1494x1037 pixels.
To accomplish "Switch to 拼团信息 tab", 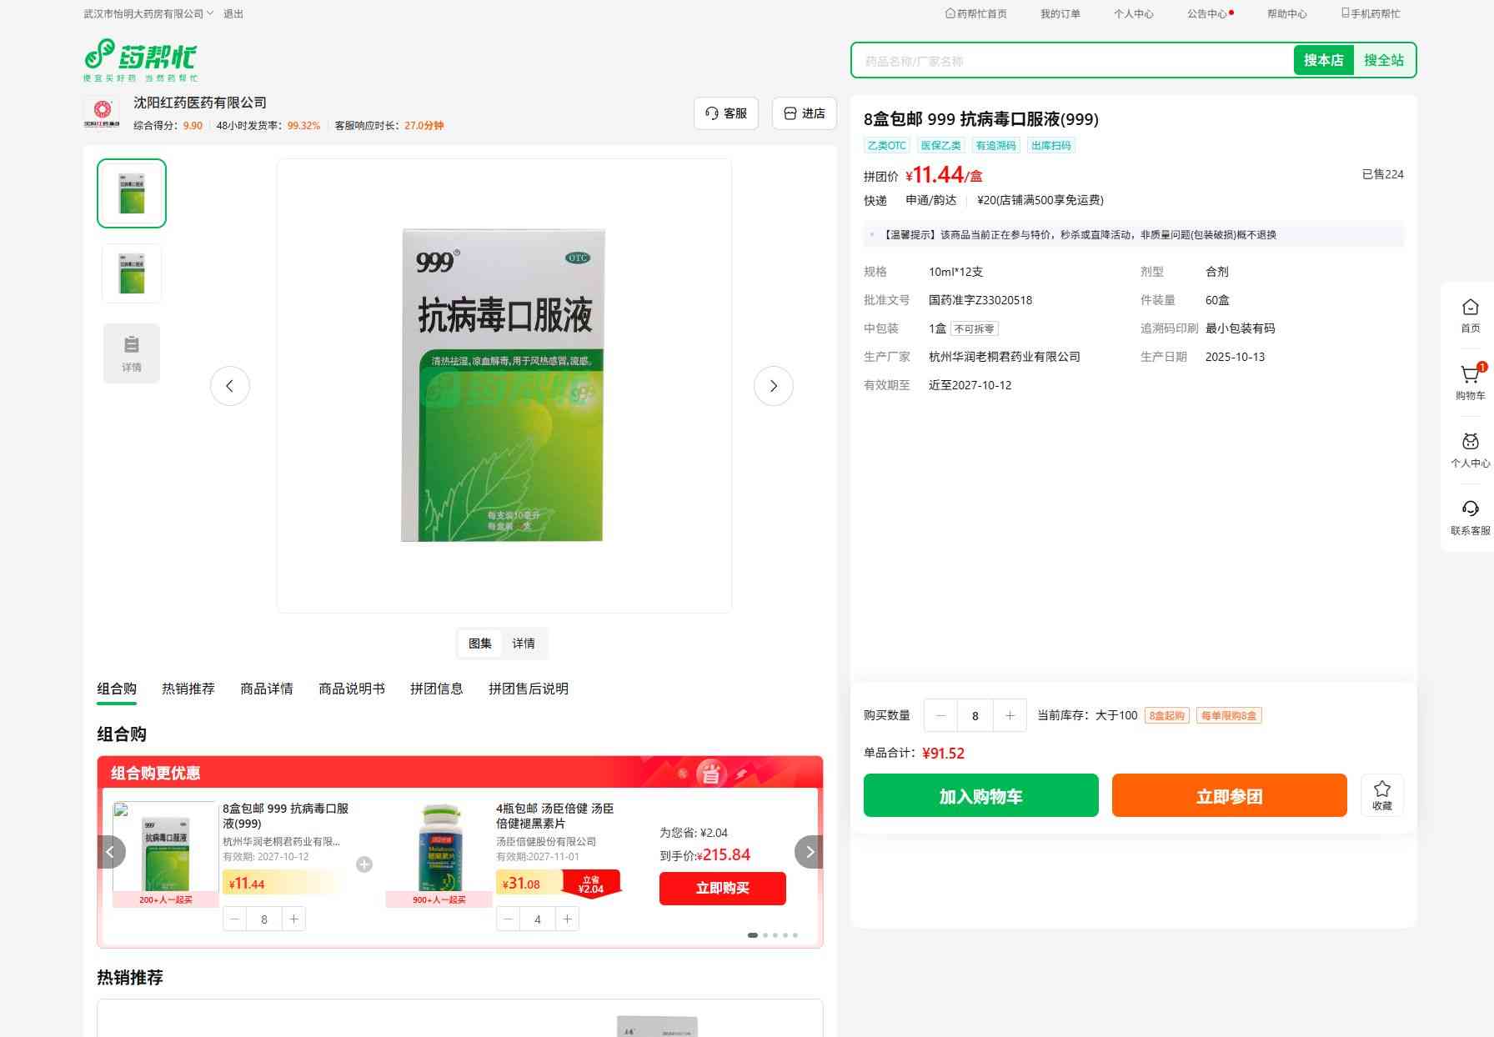I will (x=436, y=689).
